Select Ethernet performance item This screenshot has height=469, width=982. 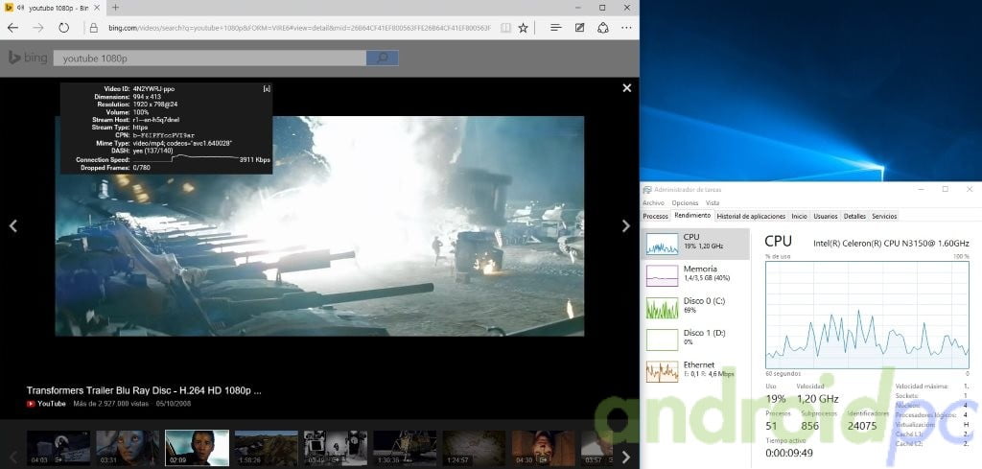[696, 371]
